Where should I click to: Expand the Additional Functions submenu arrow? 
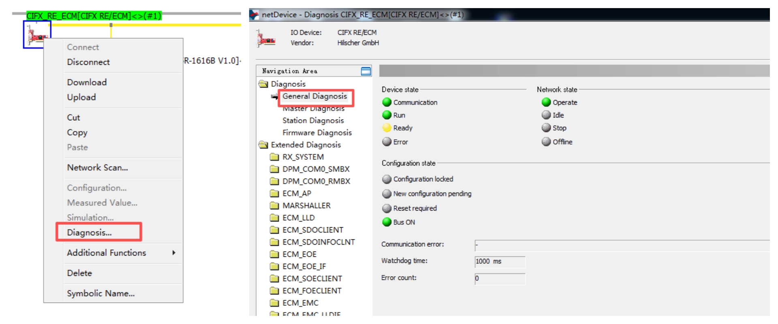pos(174,253)
